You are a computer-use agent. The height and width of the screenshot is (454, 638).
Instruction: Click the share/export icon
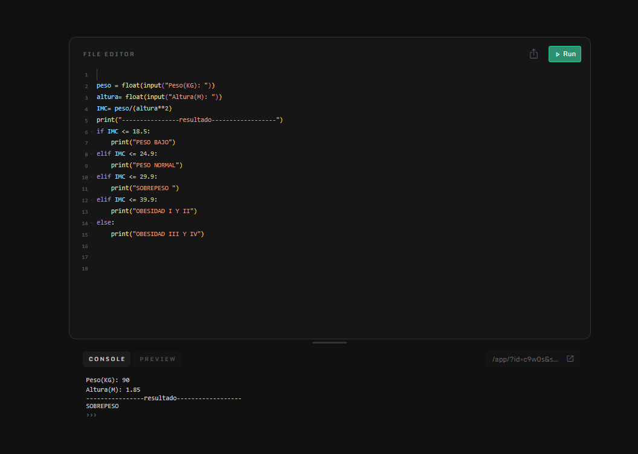pyautogui.click(x=533, y=54)
